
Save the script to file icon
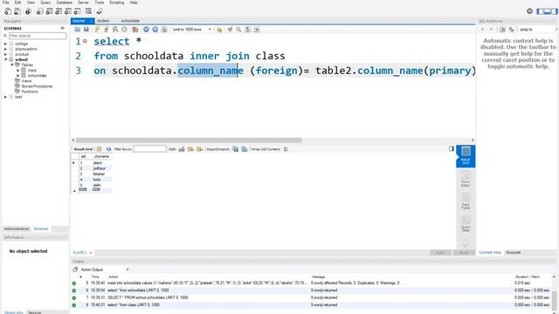[x=86, y=30]
